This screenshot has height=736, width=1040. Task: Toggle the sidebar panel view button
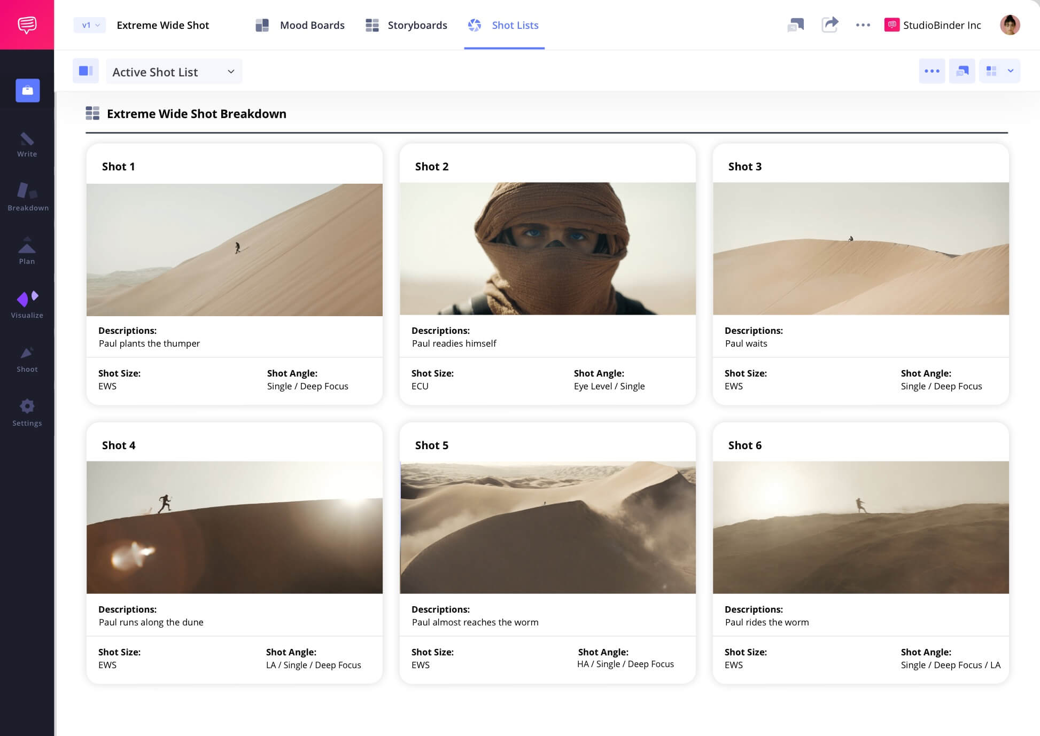(x=86, y=71)
